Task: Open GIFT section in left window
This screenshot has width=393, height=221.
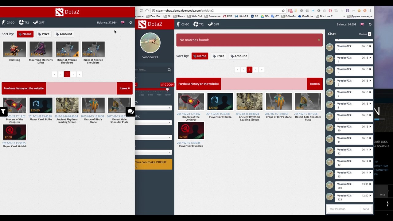Action: pyautogui.click(x=39, y=22)
